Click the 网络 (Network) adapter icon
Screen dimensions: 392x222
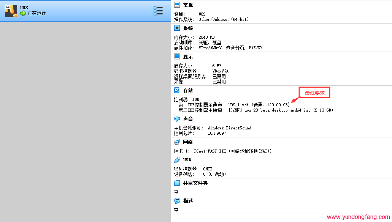pyautogui.click(x=177, y=142)
